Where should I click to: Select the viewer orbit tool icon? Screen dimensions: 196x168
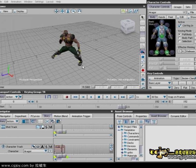[x=56, y=11]
